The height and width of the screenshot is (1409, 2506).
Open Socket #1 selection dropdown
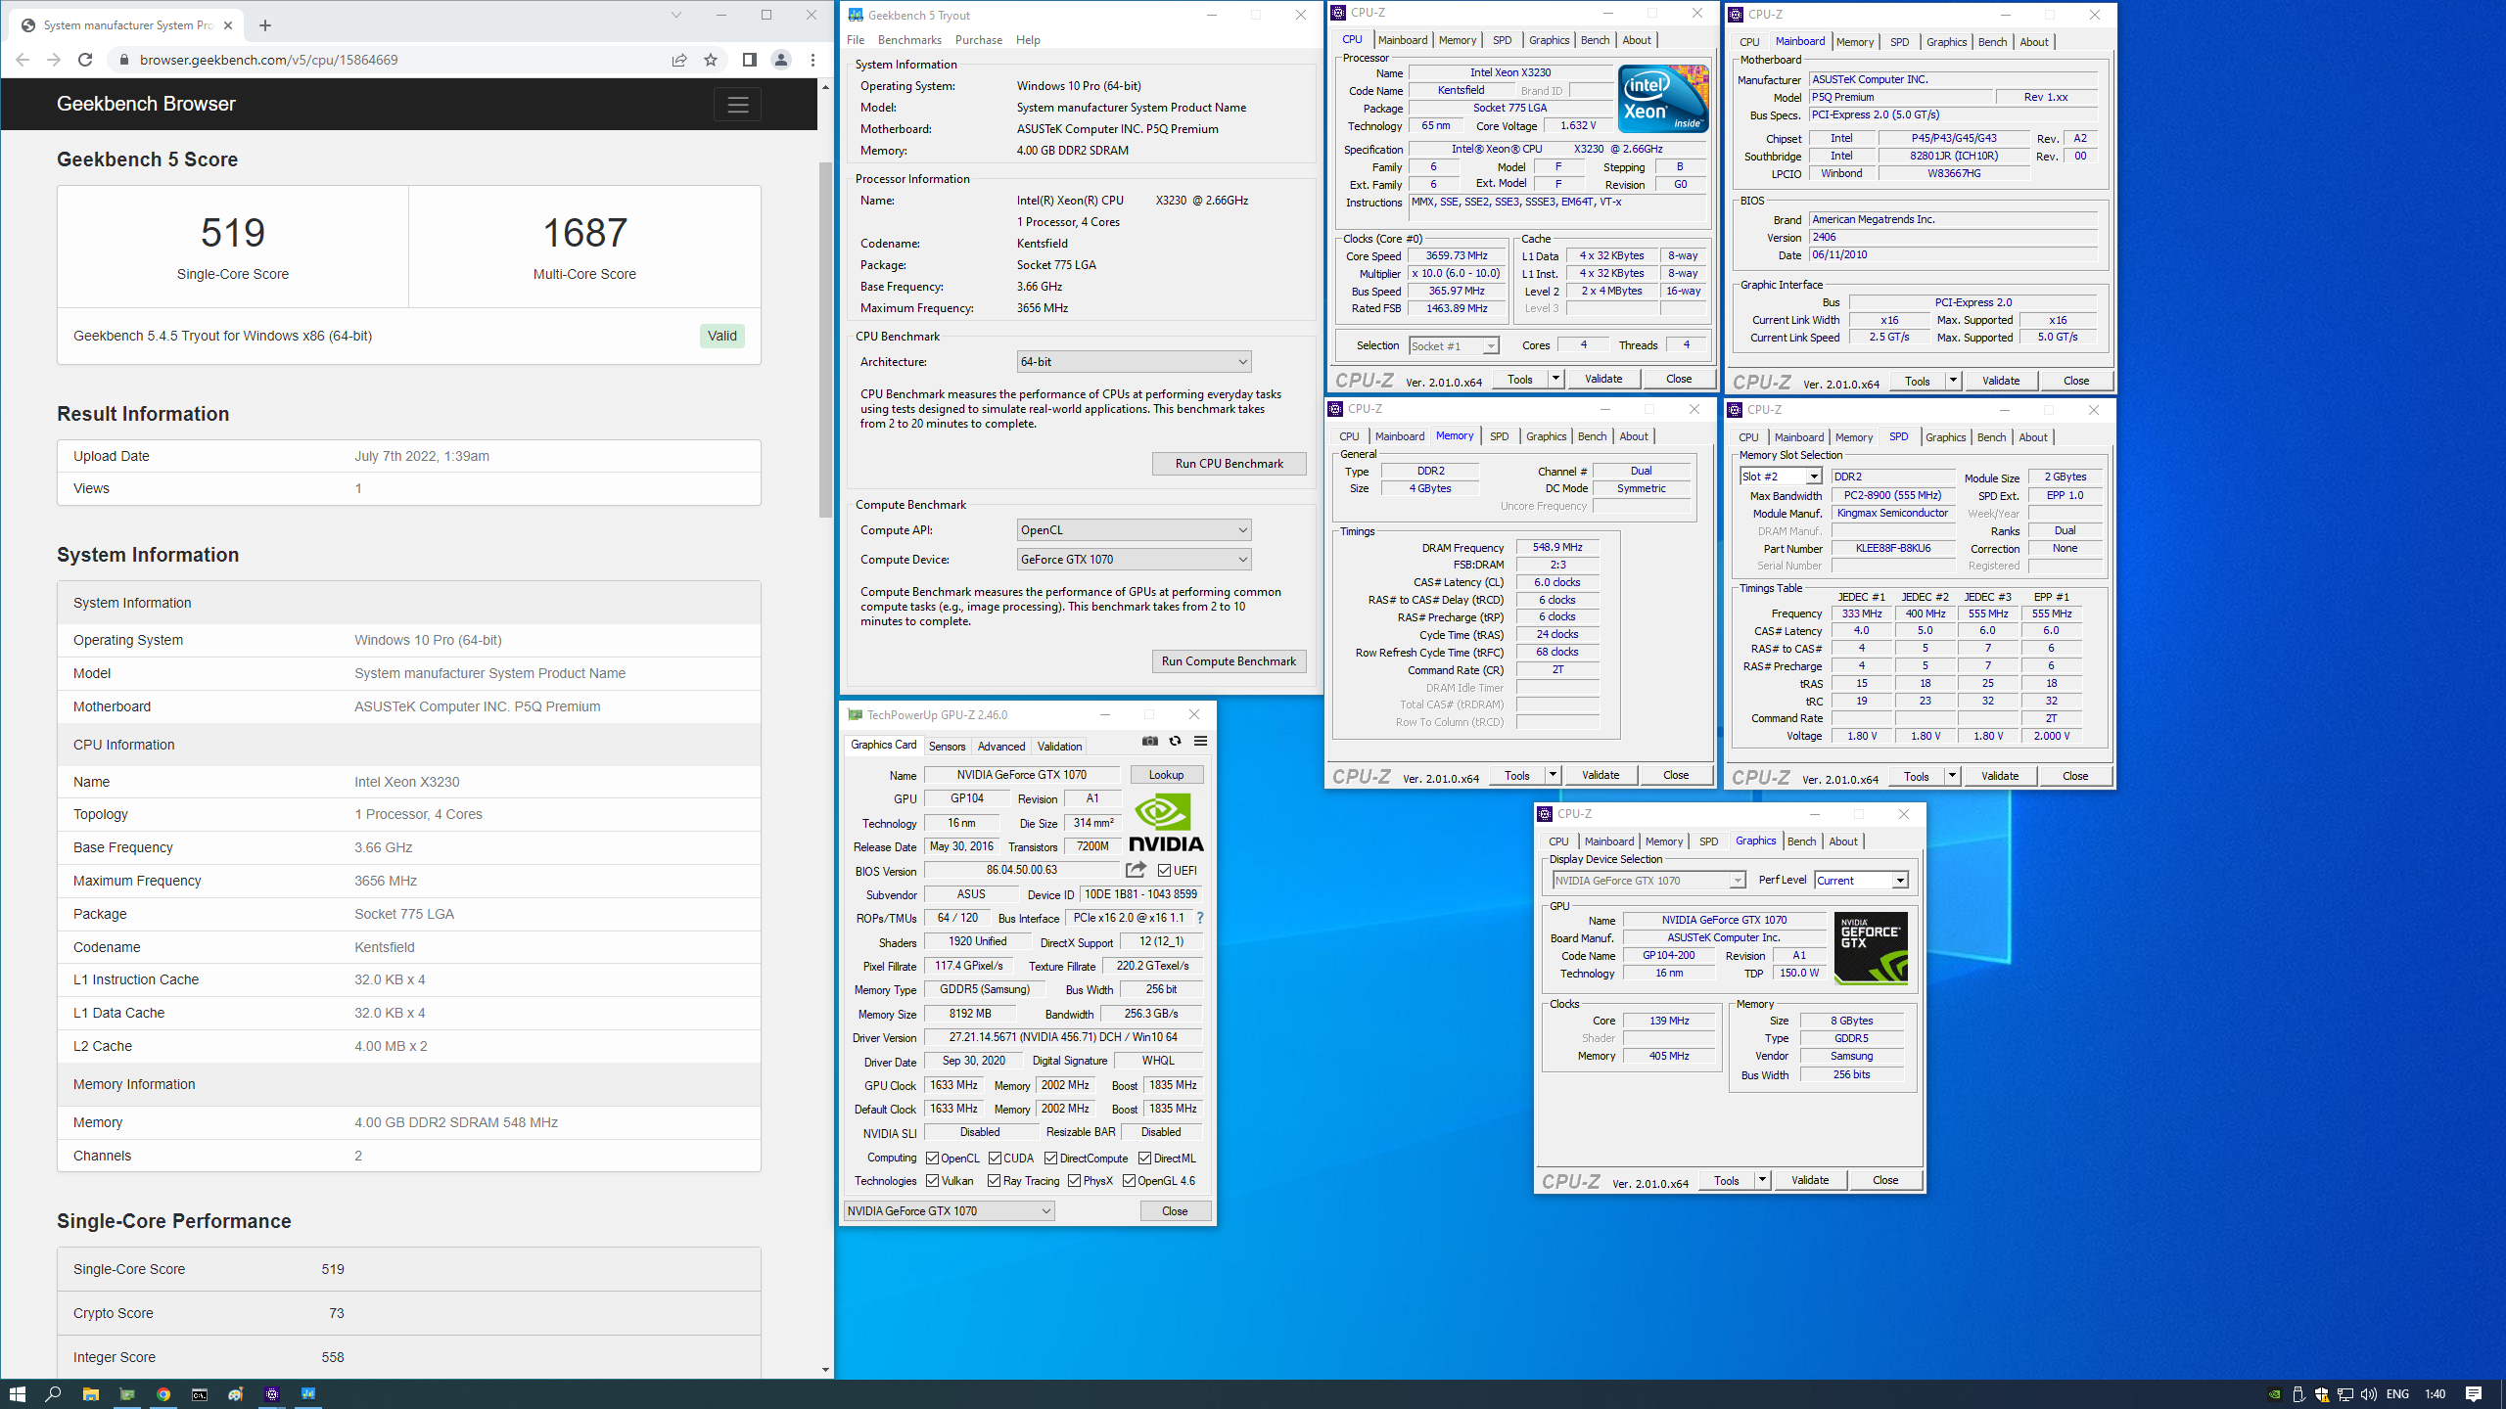[1454, 345]
